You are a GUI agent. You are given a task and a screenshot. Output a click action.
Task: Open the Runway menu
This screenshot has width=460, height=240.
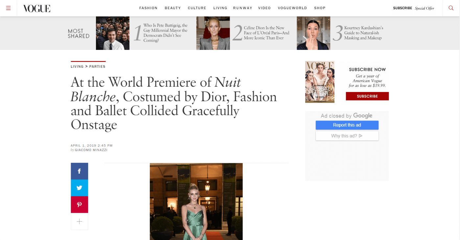(x=242, y=8)
